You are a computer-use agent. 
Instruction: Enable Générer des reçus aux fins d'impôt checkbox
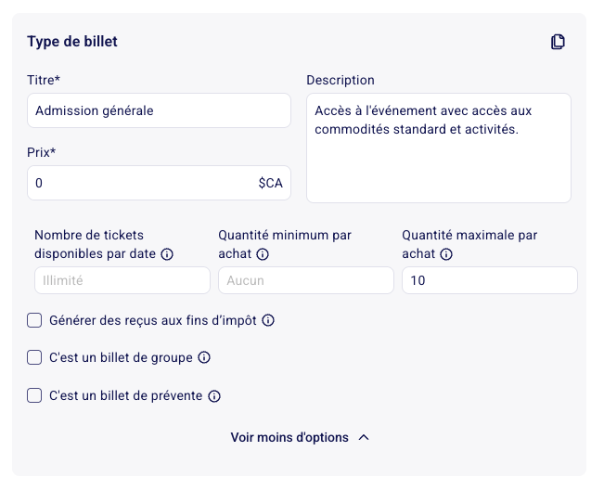click(34, 320)
